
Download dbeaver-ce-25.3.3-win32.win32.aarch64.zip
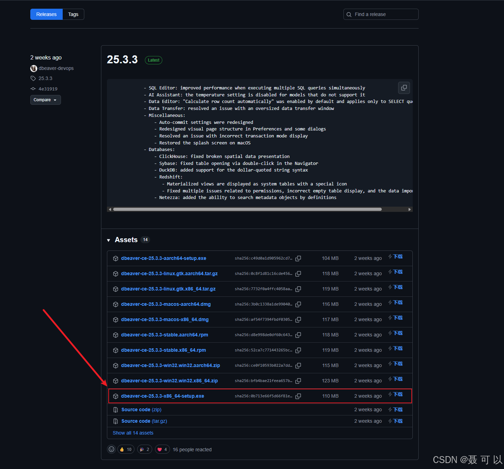[171, 365]
